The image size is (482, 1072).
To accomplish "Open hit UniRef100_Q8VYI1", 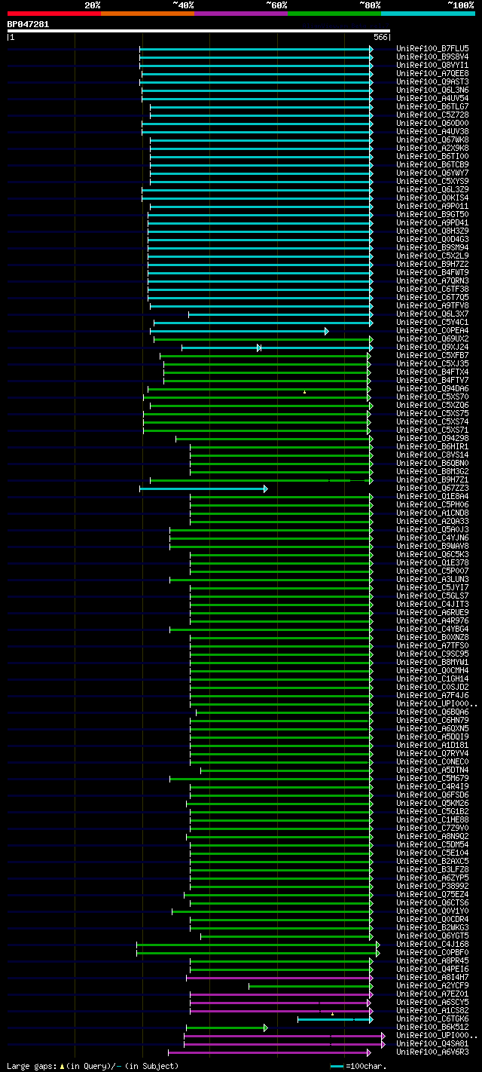I will click(x=432, y=65).
